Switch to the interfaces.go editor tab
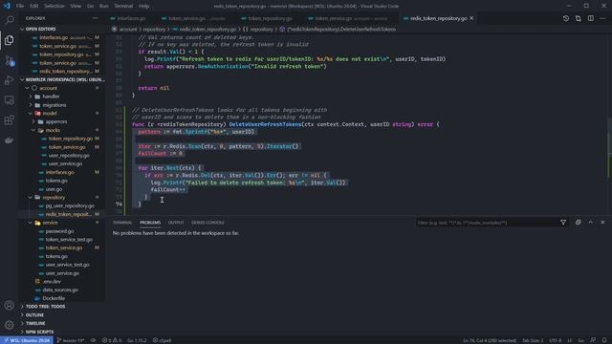The image size is (612, 344). 131,18
